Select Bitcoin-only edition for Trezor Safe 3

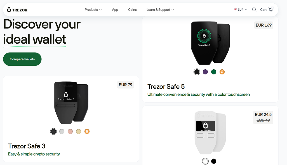pos(87,131)
